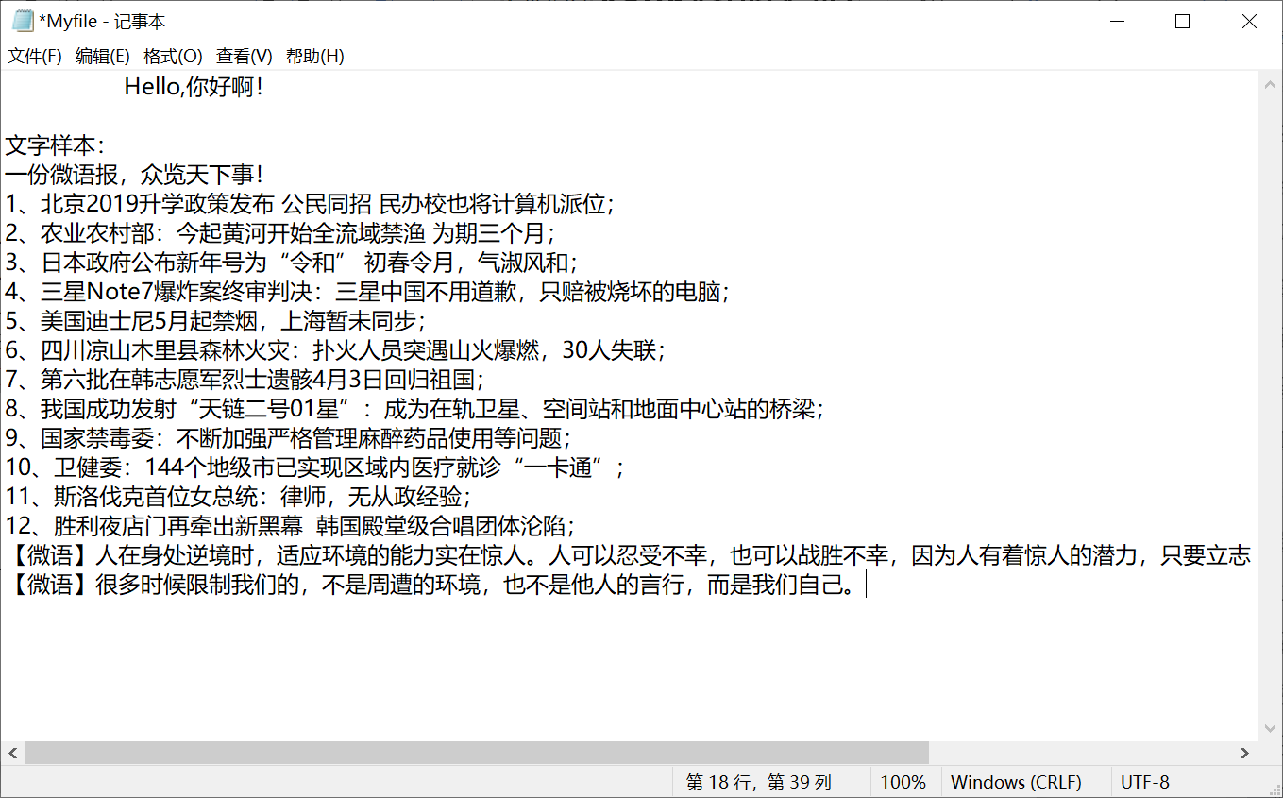Click the vertical scrollbar up arrow
1283x798 pixels.
tap(1270, 84)
